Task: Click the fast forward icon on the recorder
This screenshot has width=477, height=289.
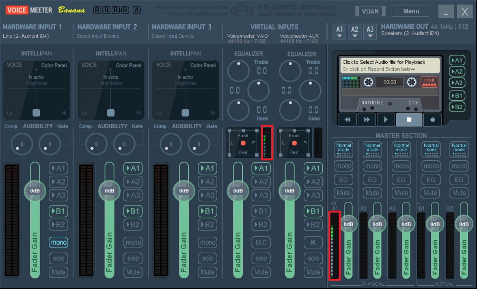Action: [367, 119]
